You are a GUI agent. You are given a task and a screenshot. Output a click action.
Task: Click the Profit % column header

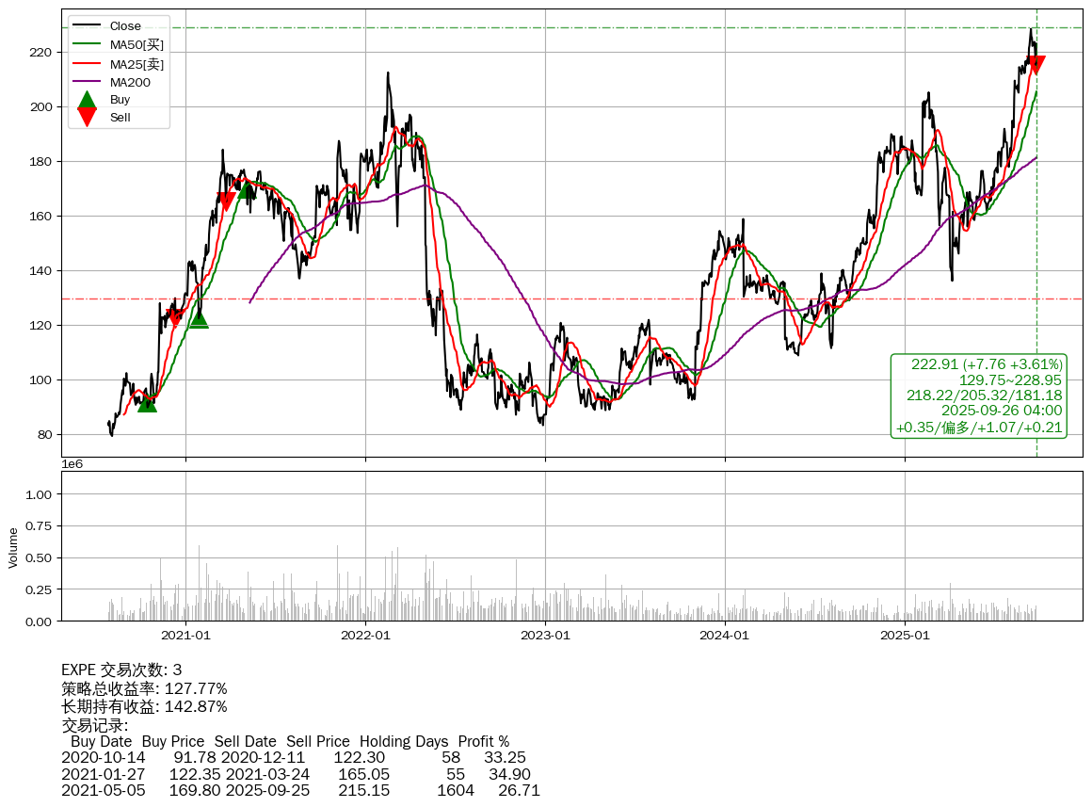click(x=483, y=742)
